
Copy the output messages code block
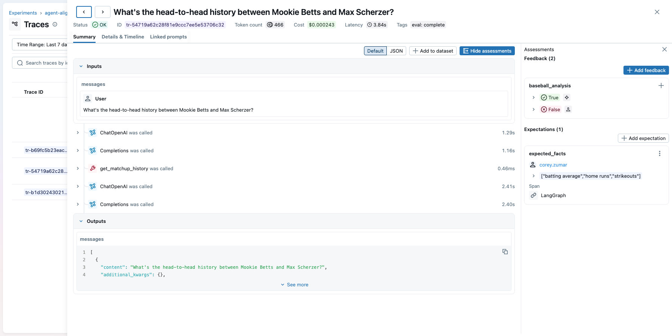[x=505, y=252]
